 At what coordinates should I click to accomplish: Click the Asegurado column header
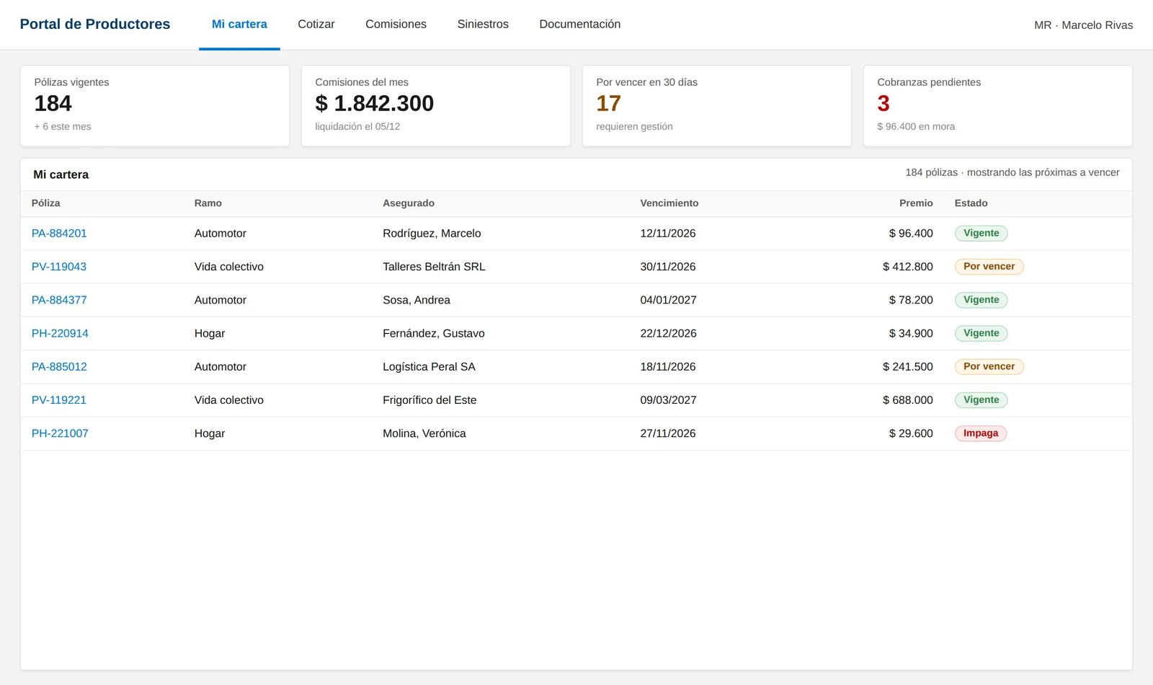pyautogui.click(x=409, y=203)
